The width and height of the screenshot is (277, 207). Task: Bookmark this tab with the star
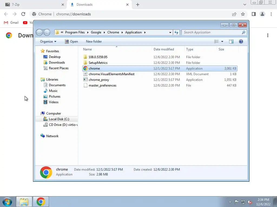tap(243, 14)
